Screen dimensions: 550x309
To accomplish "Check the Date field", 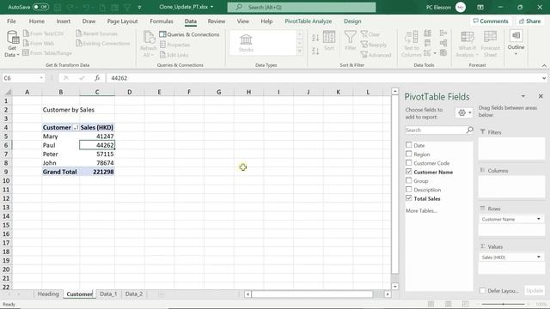I will 409,145.
